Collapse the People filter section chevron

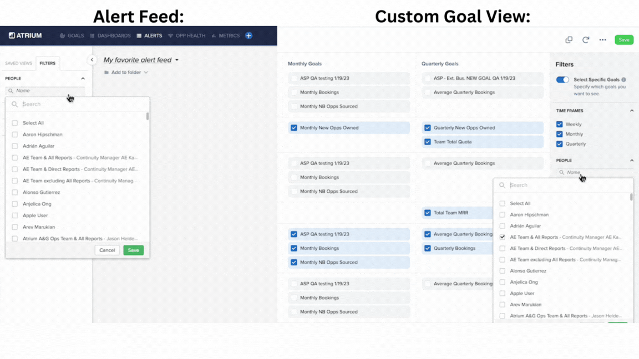click(83, 78)
